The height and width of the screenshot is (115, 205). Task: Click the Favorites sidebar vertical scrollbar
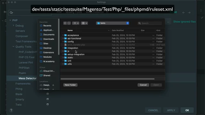[x=59, y=37]
